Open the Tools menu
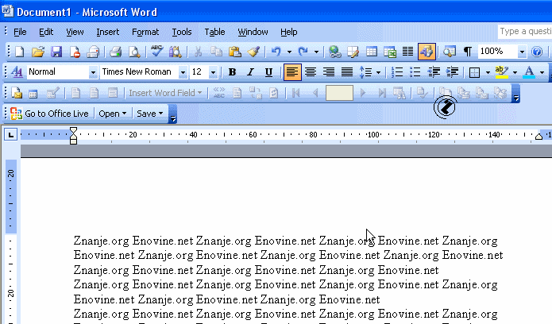 pyautogui.click(x=182, y=32)
